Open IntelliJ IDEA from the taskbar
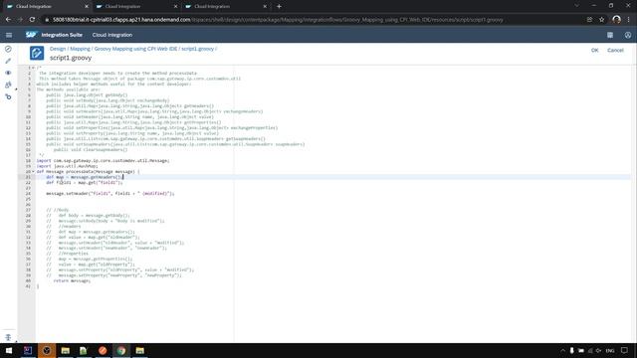This screenshot has width=637, height=358. click(28, 351)
